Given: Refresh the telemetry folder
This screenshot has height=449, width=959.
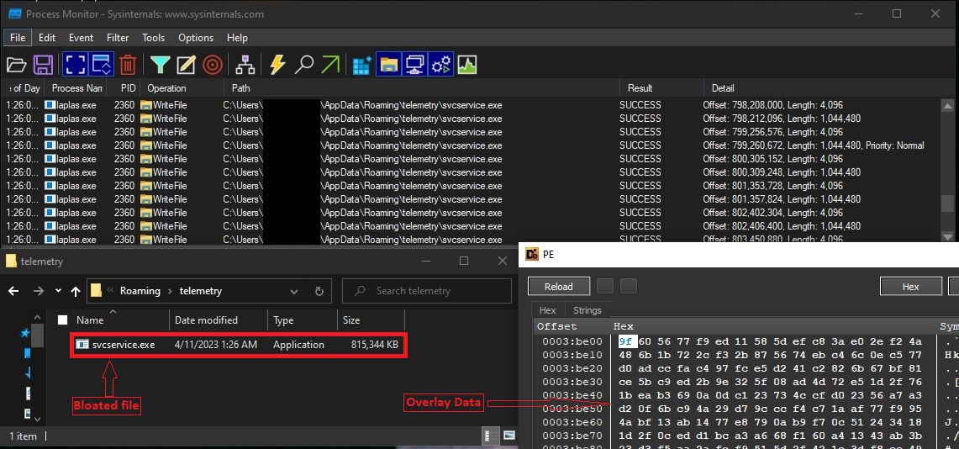Looking at the screenshot, I should [x=319, y=291].
